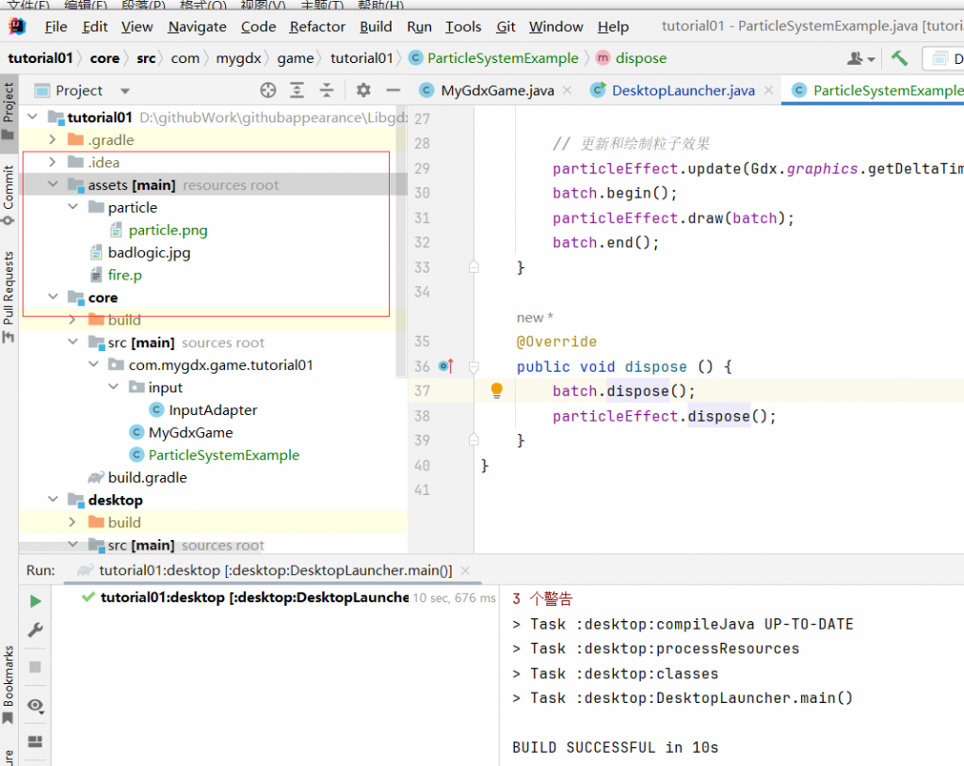Rerun with the green play icon

pos(36,601)
